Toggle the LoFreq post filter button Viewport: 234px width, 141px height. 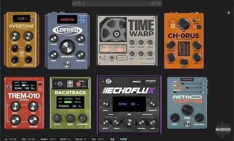click(x=82, y=18)
